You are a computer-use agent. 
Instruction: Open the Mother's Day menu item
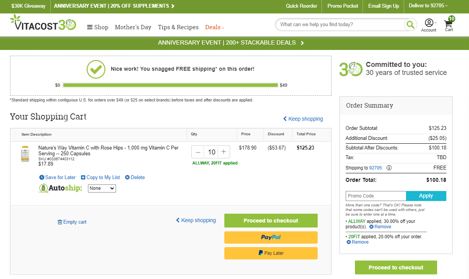click(x=133, y=27)
